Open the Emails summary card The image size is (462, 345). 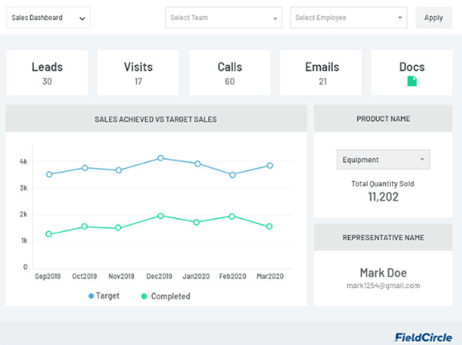tap(321, 72)
